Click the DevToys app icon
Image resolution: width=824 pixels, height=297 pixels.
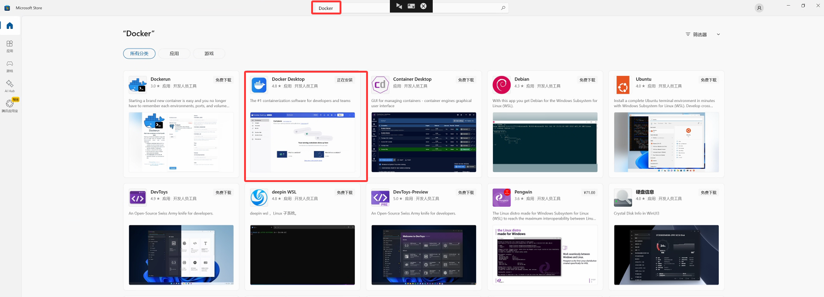pyautogui.click(x=137, y=198)
